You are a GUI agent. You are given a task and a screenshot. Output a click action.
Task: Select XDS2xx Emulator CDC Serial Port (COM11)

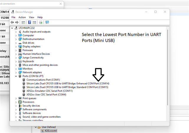point(50,91)
